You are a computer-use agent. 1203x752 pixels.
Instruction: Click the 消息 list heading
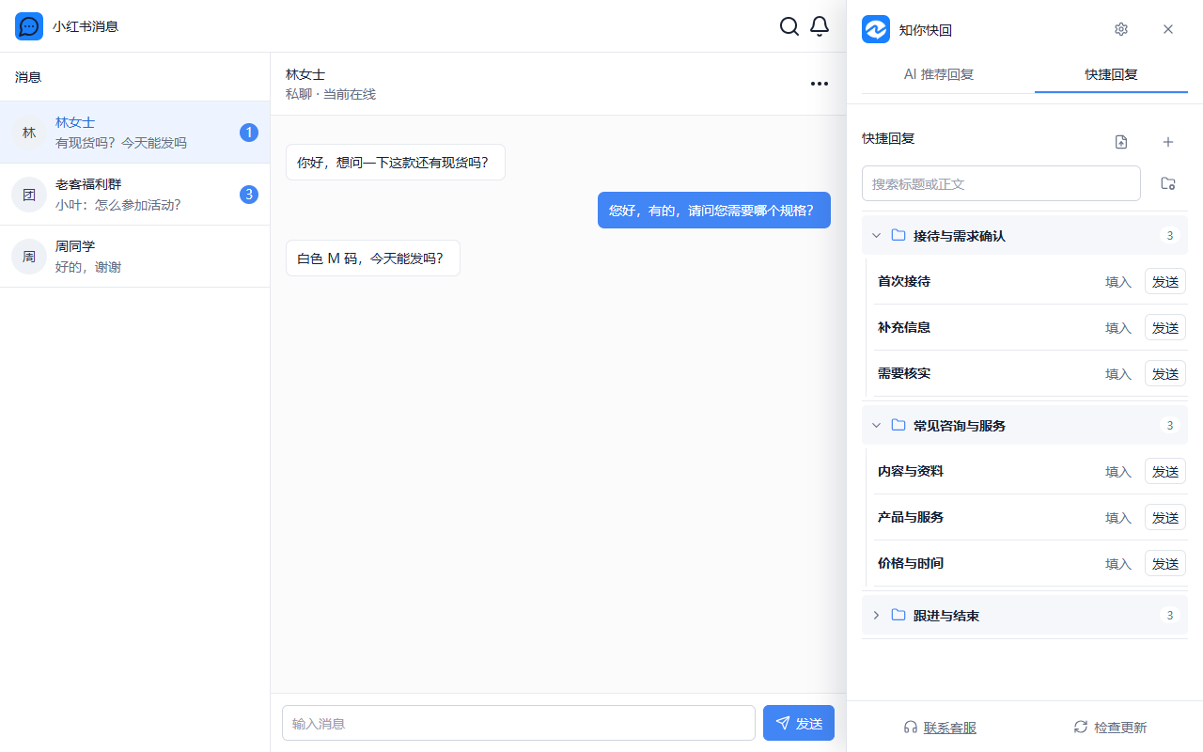tap(28, 77)
